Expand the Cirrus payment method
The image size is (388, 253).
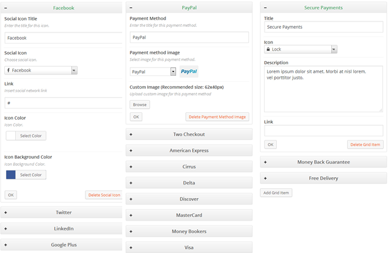[x=189, y=167]
